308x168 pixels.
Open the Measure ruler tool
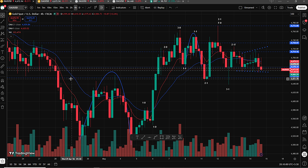pos(3,66)
